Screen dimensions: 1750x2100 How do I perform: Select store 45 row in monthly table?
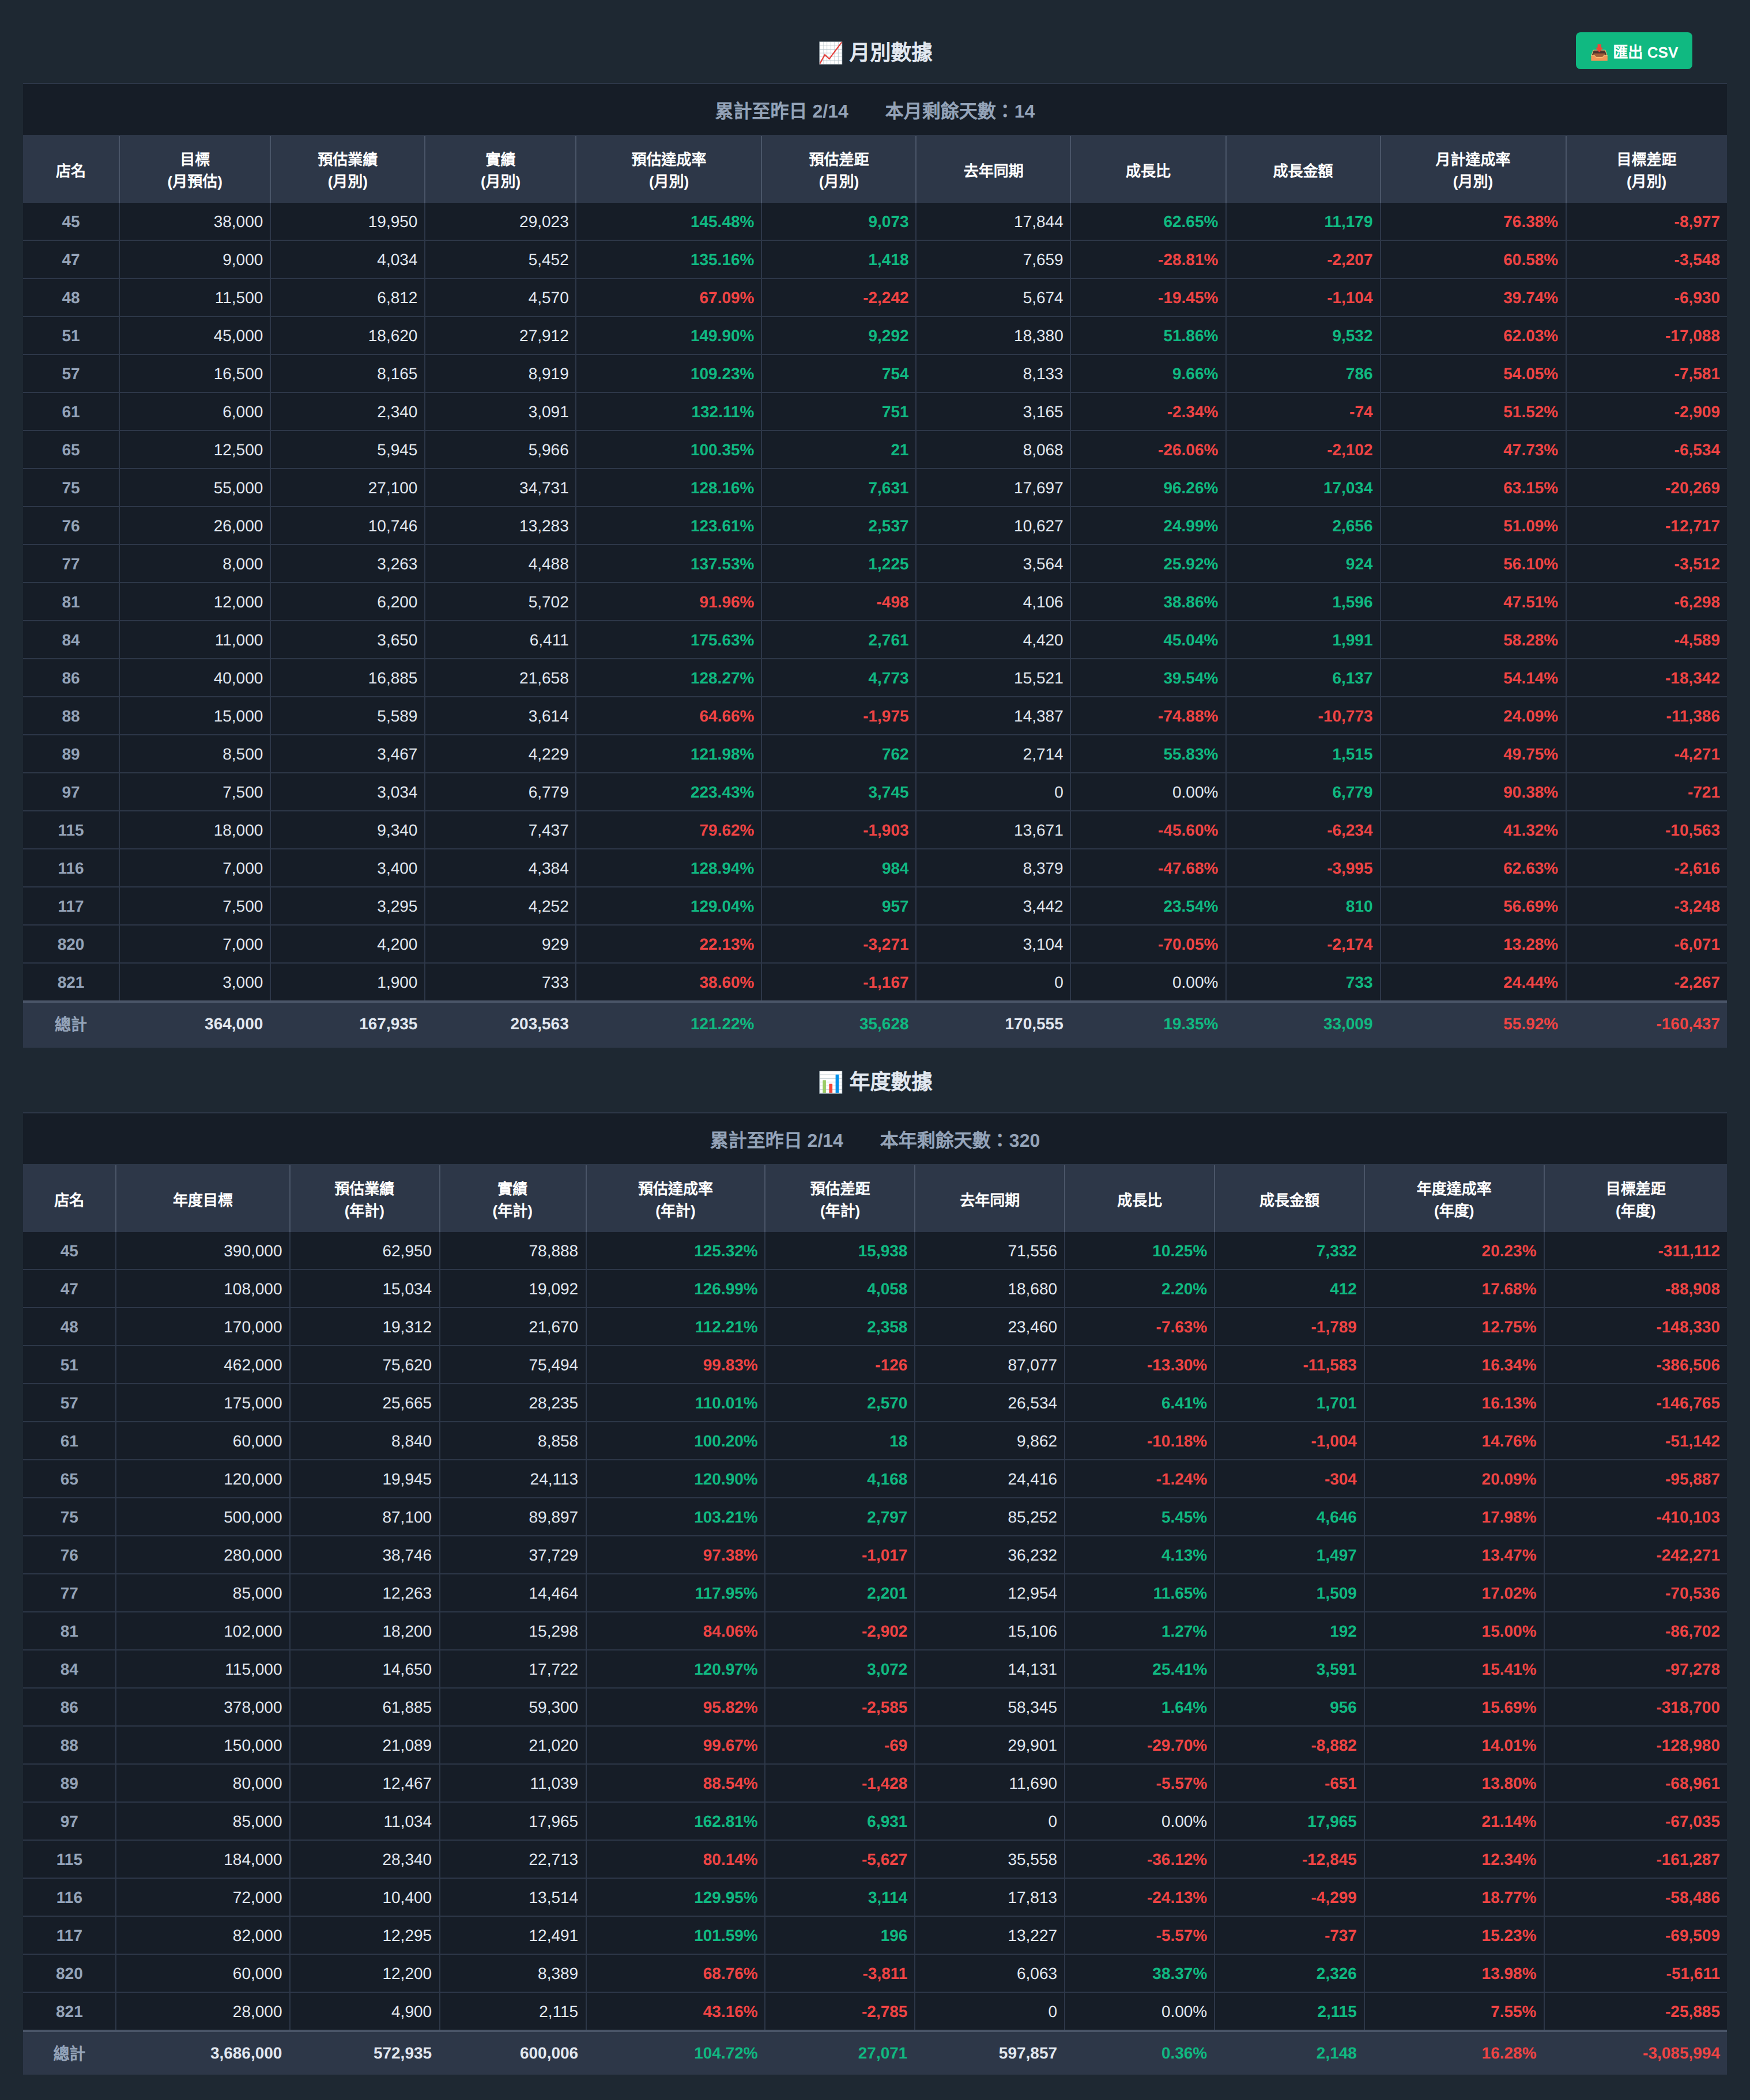tap(70, 222)
